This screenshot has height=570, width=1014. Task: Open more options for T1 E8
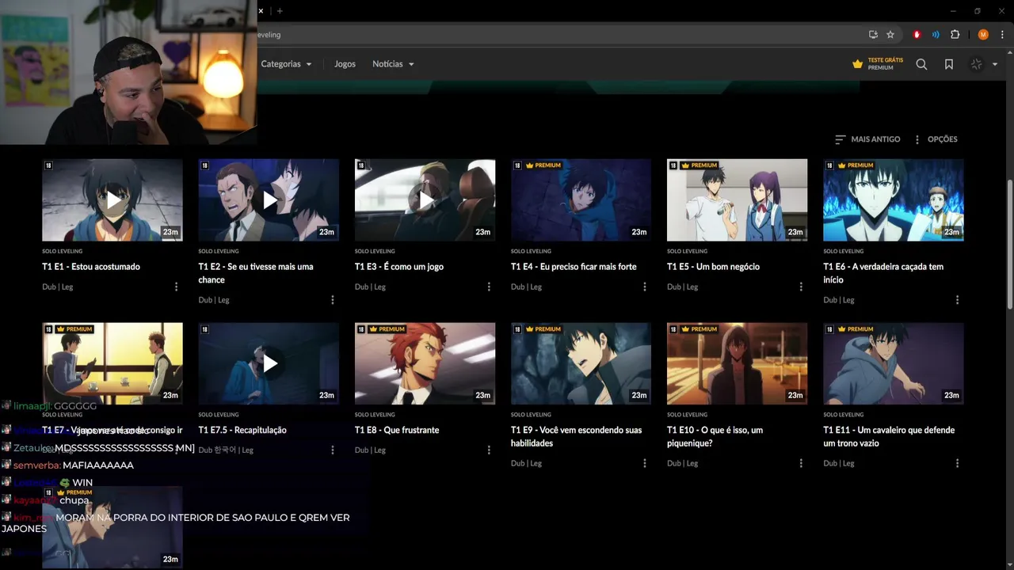(489, 450)
